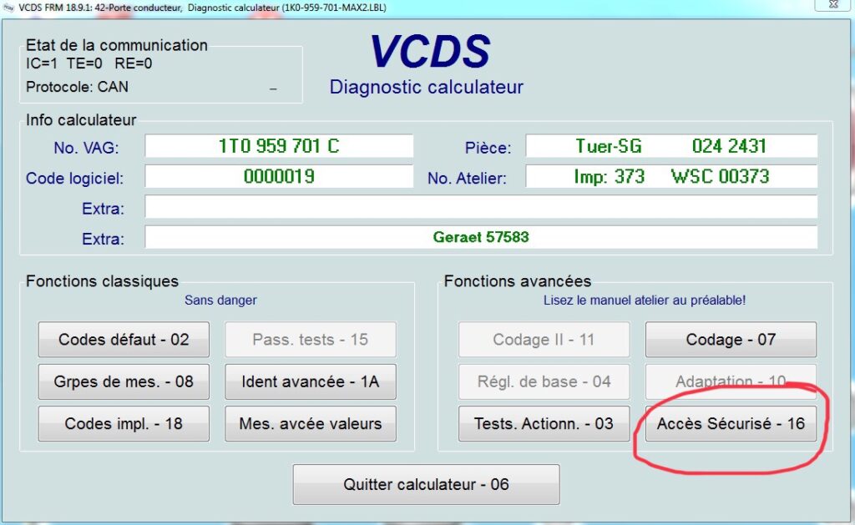The image size is (855, 525).
Task: Open the Codage - 07 function
Action: pos(731,340)
